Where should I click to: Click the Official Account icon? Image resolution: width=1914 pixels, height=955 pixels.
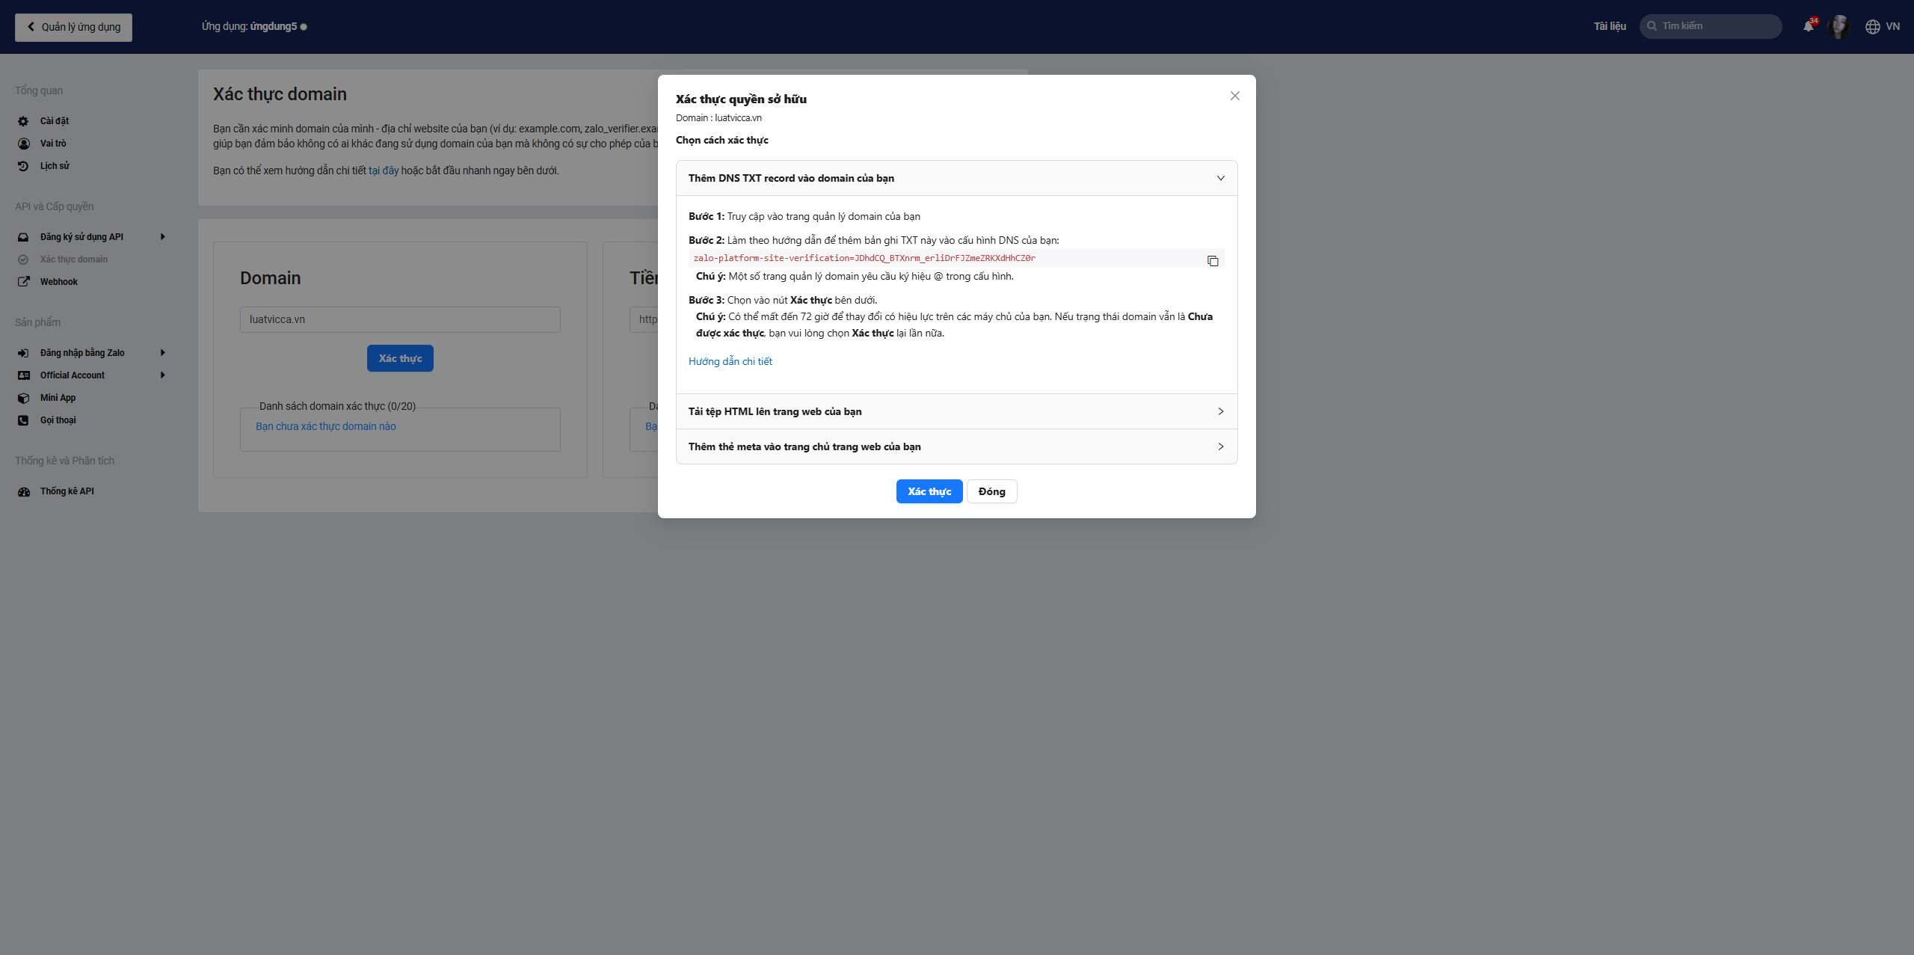tap(23, 375)
